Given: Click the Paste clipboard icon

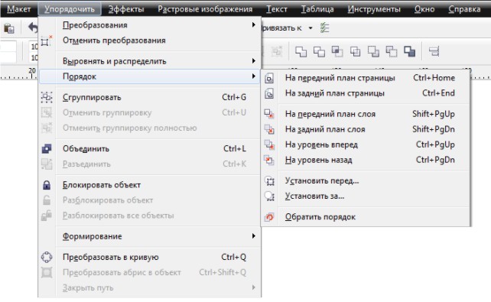Looking at the screenshot, I should coord(9,28).
